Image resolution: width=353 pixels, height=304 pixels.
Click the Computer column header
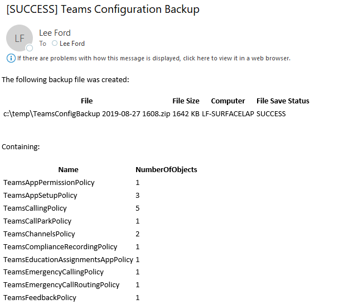[228, 101]
